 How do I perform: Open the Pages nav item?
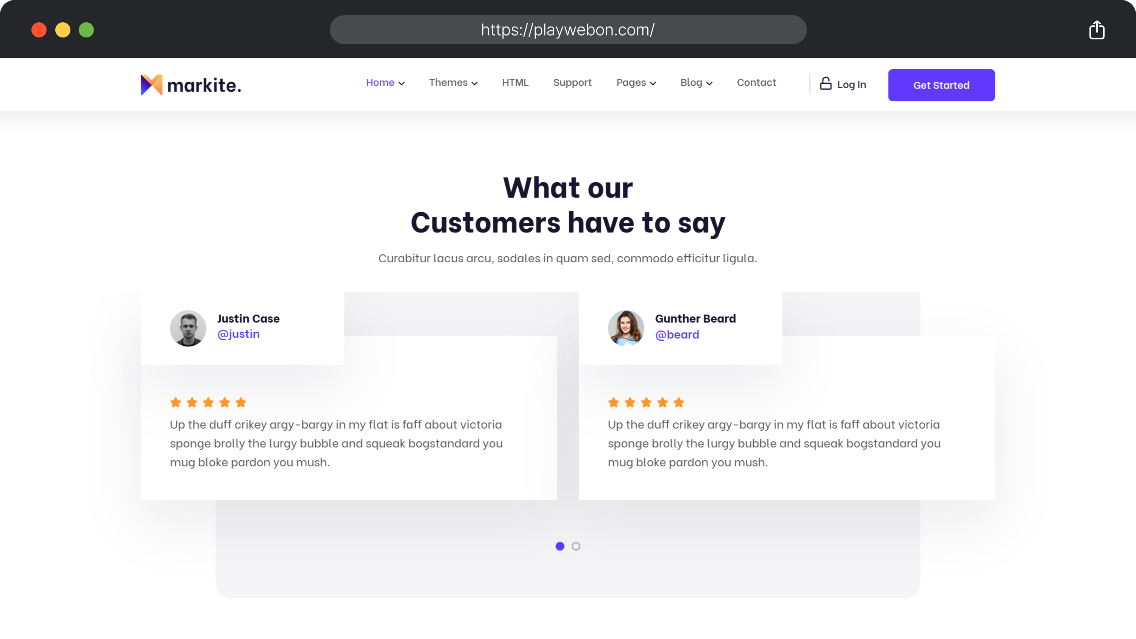click(x=631, y=83)
